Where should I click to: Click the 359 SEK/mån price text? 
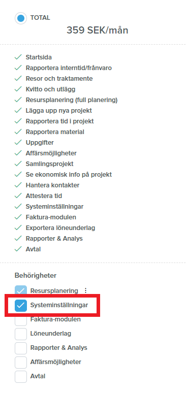tap(98, 30)
